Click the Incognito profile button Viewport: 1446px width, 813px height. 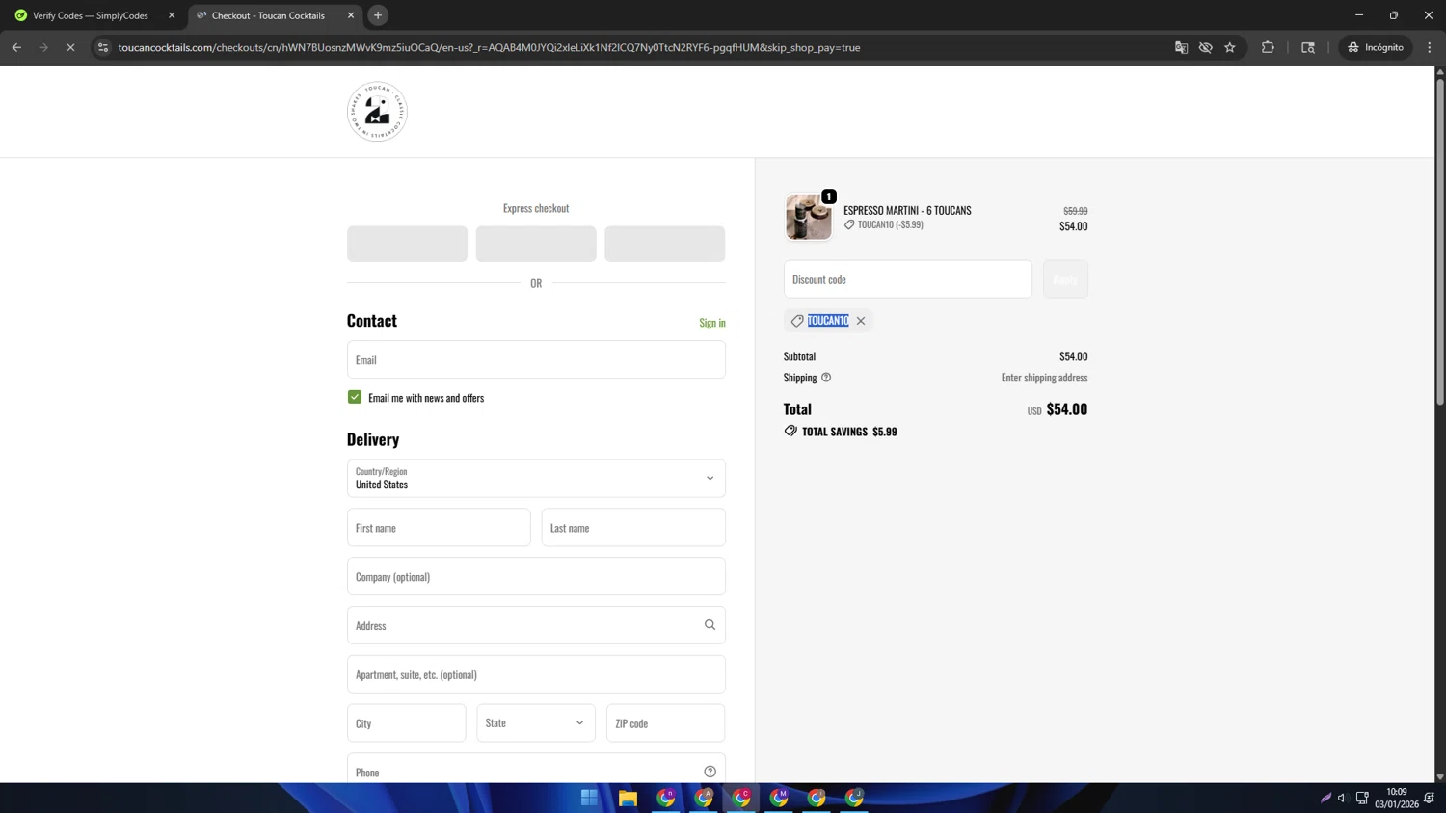click(1376, 47)
